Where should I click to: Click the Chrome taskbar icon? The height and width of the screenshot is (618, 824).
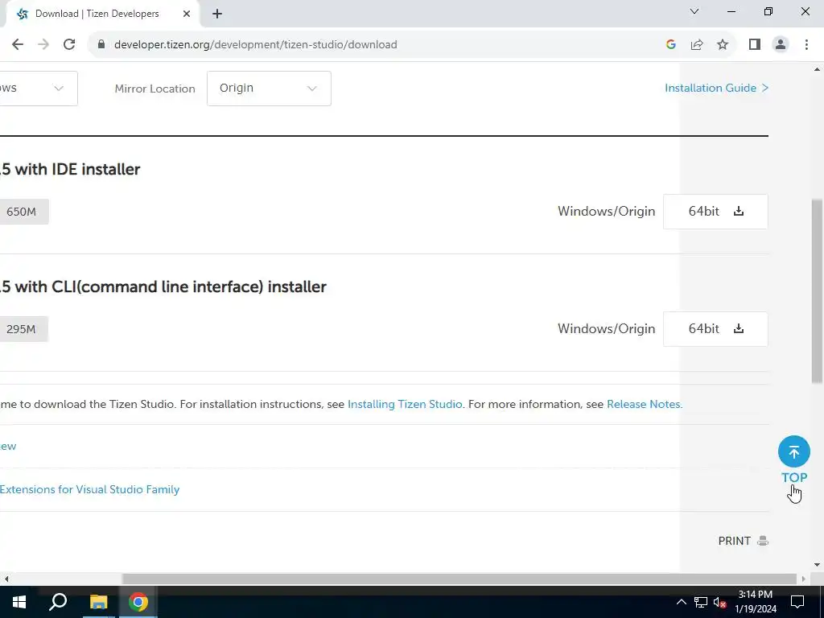click(138, 602)
